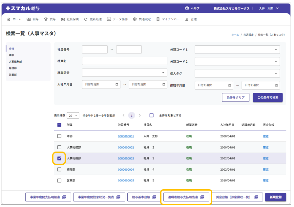Click the calendar icon in first 退職年月日 field

tap(229, 85)
